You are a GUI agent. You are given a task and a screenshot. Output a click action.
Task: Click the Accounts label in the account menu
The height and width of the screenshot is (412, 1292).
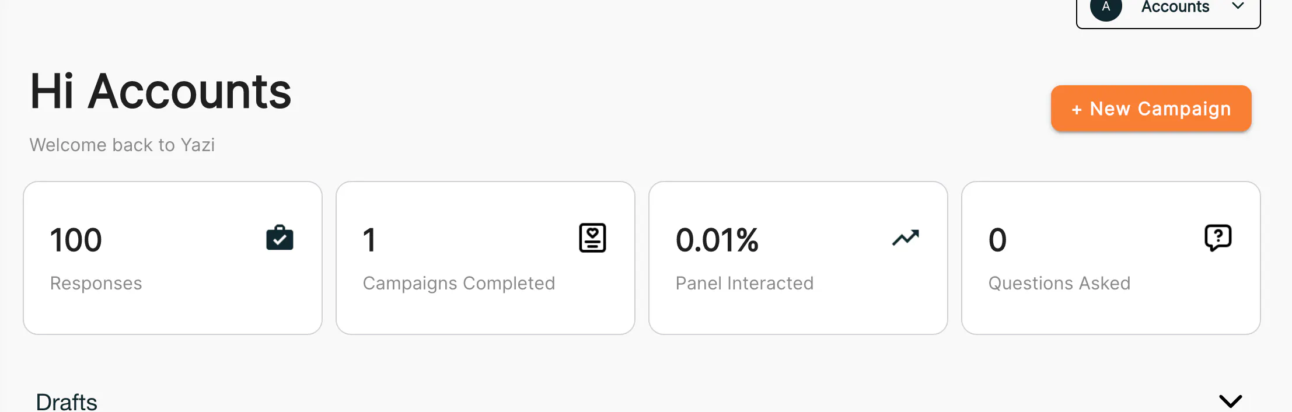tap(1175, 7)
